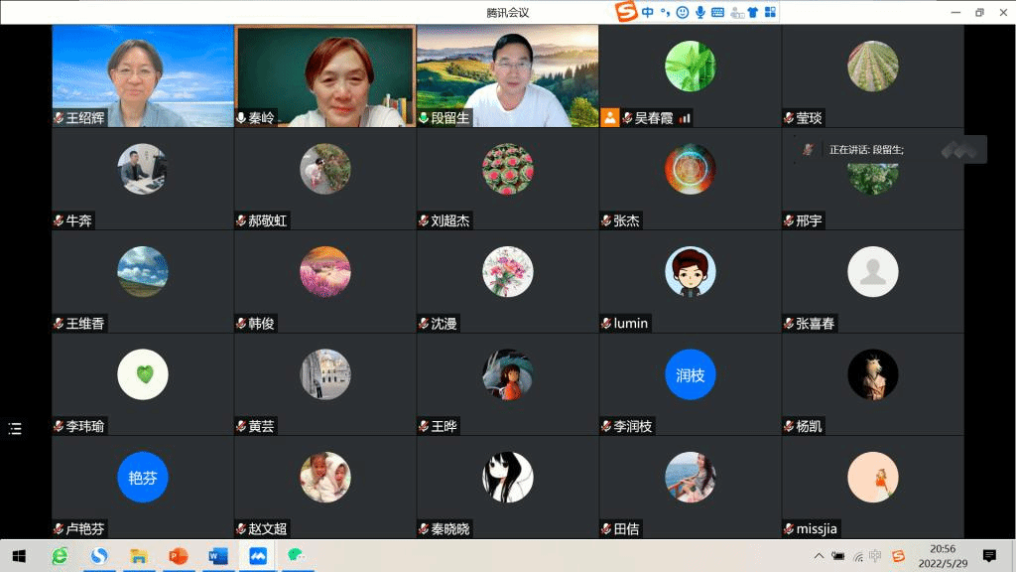The width and height of the screenshot is (1016, 572).
Task: Open the Sogou skin shirt icon
Action: point(753,12)
